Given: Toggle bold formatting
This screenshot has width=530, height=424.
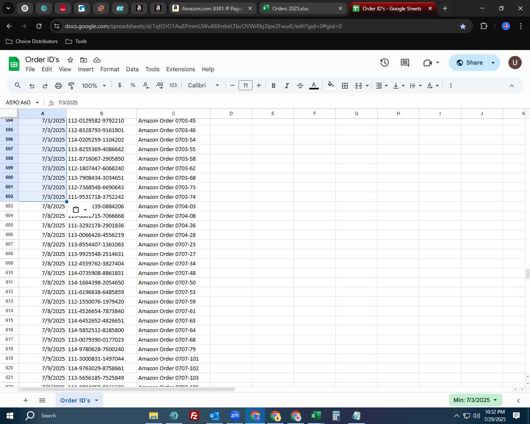Looking at the screenshot, I should pos(273,85).
